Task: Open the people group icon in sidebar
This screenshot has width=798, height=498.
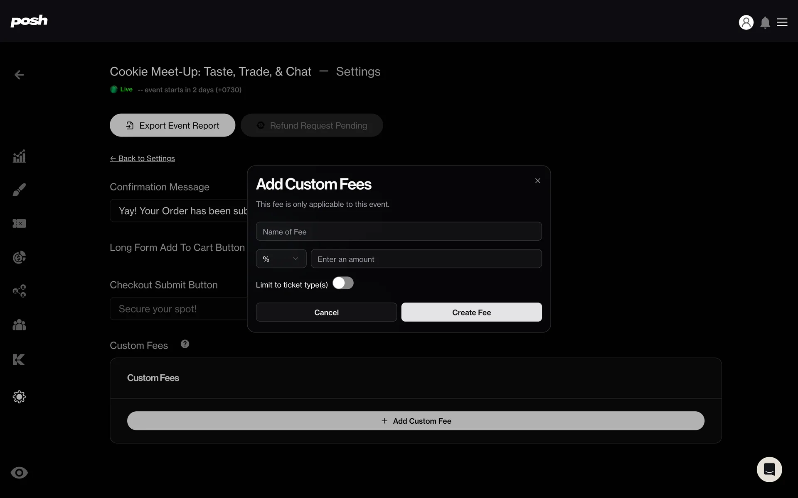Action: point(19,325)
